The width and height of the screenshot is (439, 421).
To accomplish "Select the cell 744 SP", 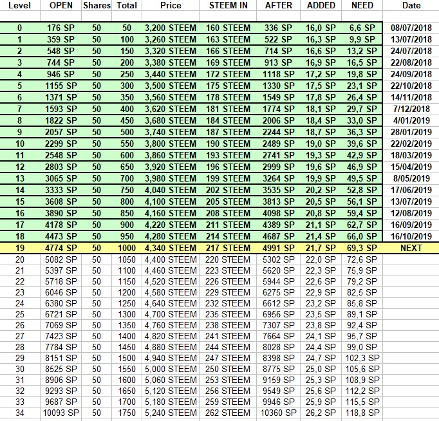I will point(61,62).
